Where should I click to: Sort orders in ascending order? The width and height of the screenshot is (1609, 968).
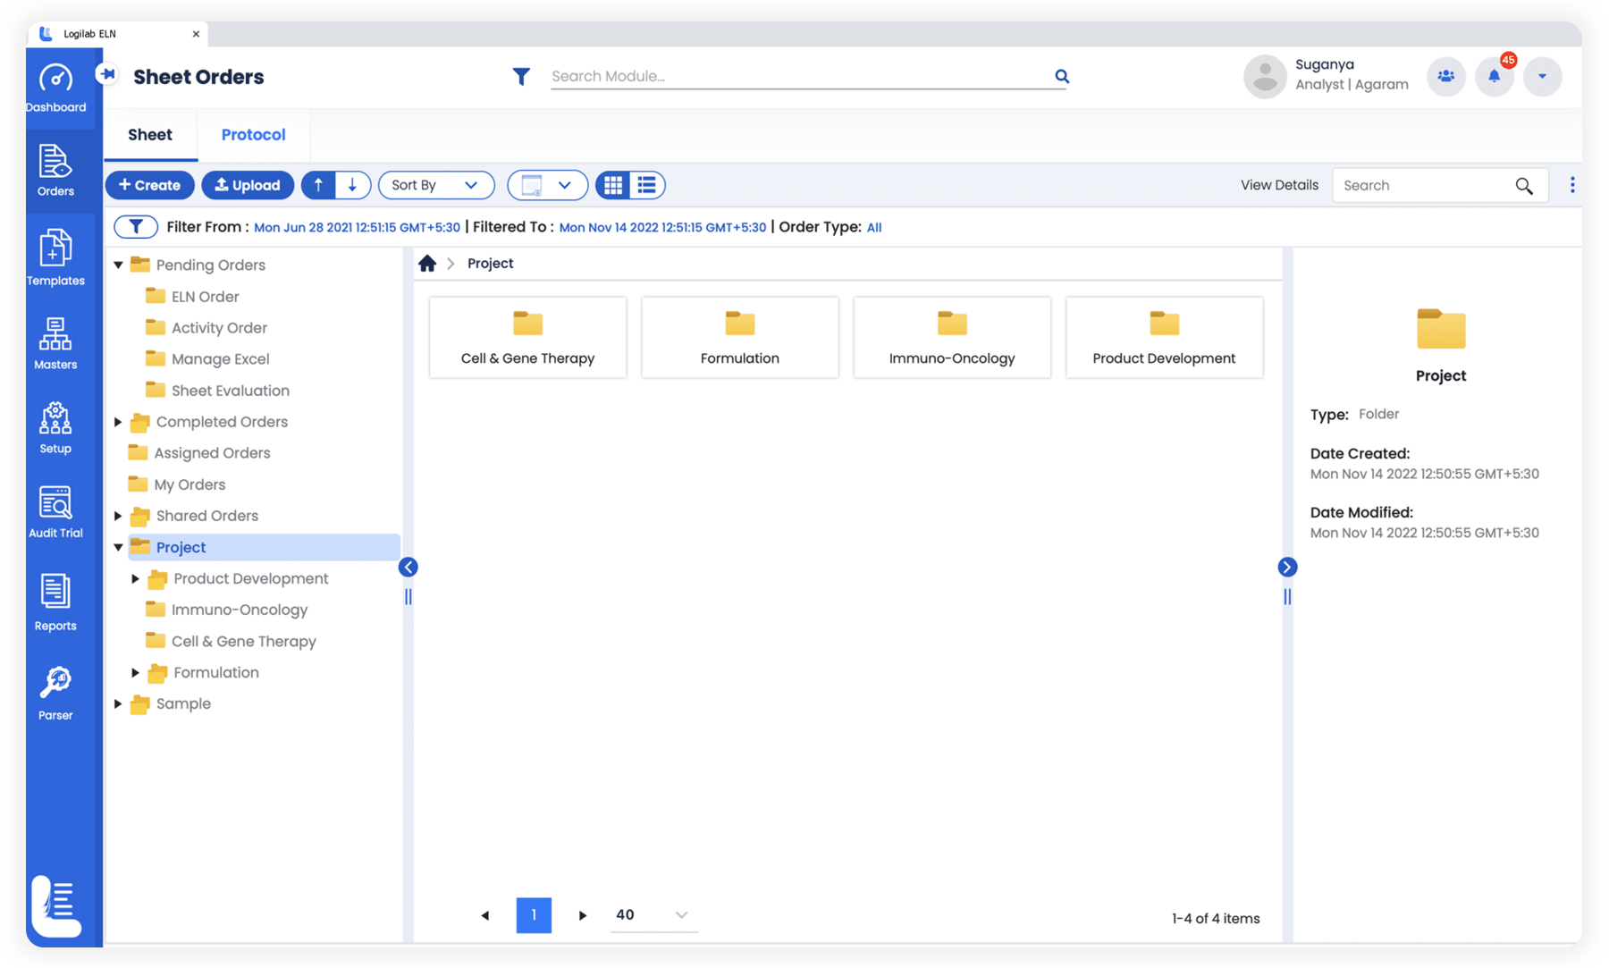click(318, 185)
